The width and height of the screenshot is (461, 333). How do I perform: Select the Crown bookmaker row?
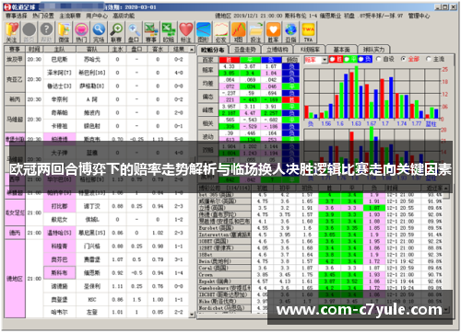pyautogui.click(x=322, y=275)
